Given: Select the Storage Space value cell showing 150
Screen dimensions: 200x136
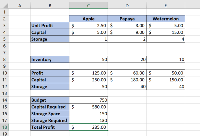Looking at the screenshot, I should click(x=88, y=113).
